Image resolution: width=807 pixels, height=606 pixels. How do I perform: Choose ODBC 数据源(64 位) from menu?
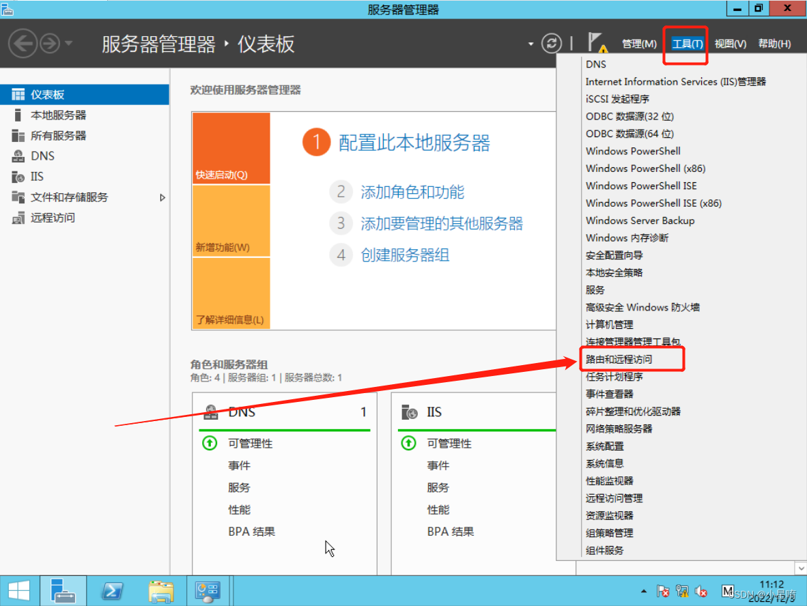pyautogui.click(x=630, y=134)
